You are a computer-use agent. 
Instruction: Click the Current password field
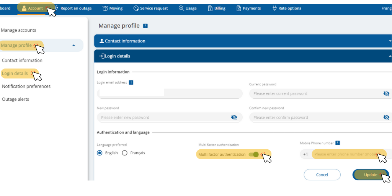coord(320,93)
